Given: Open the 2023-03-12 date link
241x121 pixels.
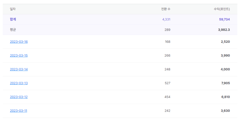Looking at the screenshot, I should 19,97.
